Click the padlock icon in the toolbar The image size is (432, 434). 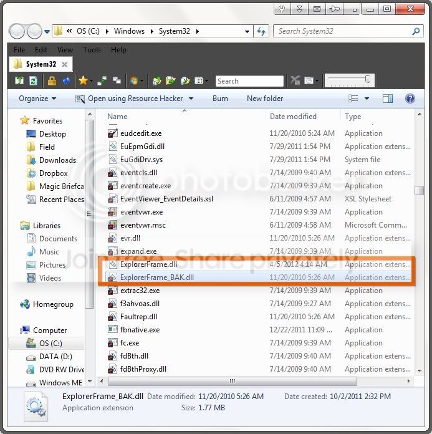(52, 81)
